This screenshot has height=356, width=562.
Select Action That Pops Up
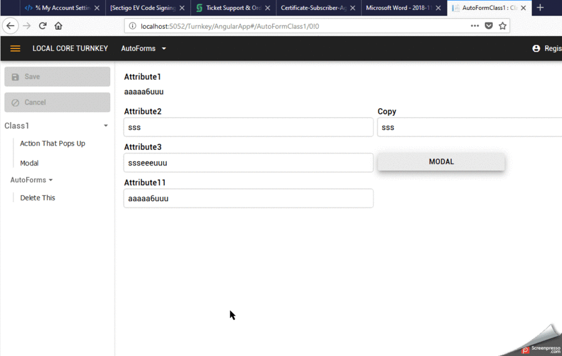[52, 144]
